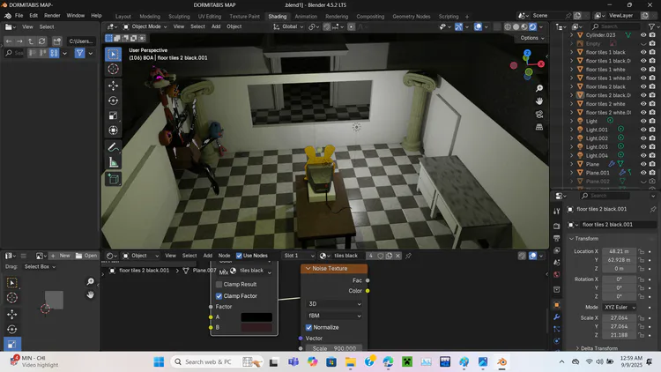
Task: Switch to rendered viewport shading mode
Action: coord(532,26)
